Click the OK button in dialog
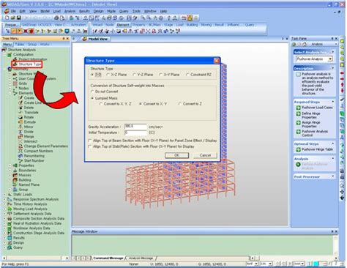347x268 pixels. [x=176, y=155]
